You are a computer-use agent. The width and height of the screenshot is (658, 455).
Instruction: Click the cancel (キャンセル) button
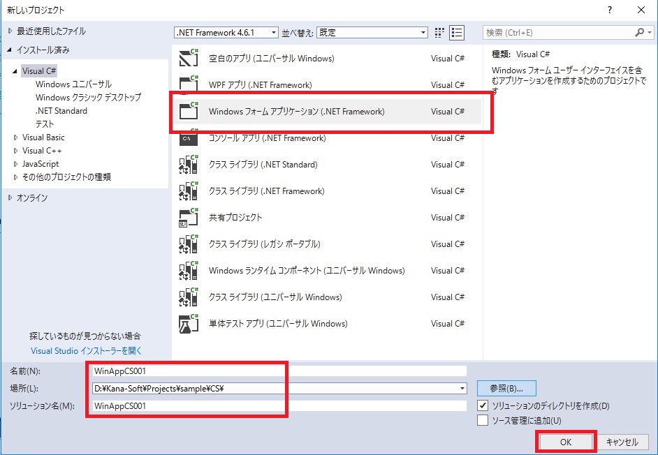[x=622, y=442]
